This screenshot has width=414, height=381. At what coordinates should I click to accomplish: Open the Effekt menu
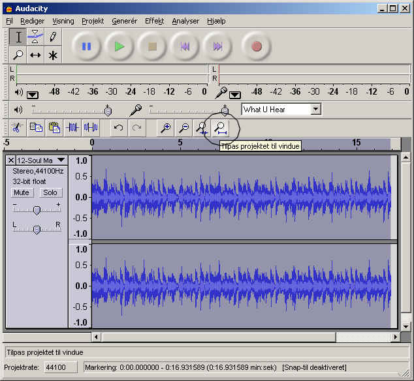click(154, 21)
